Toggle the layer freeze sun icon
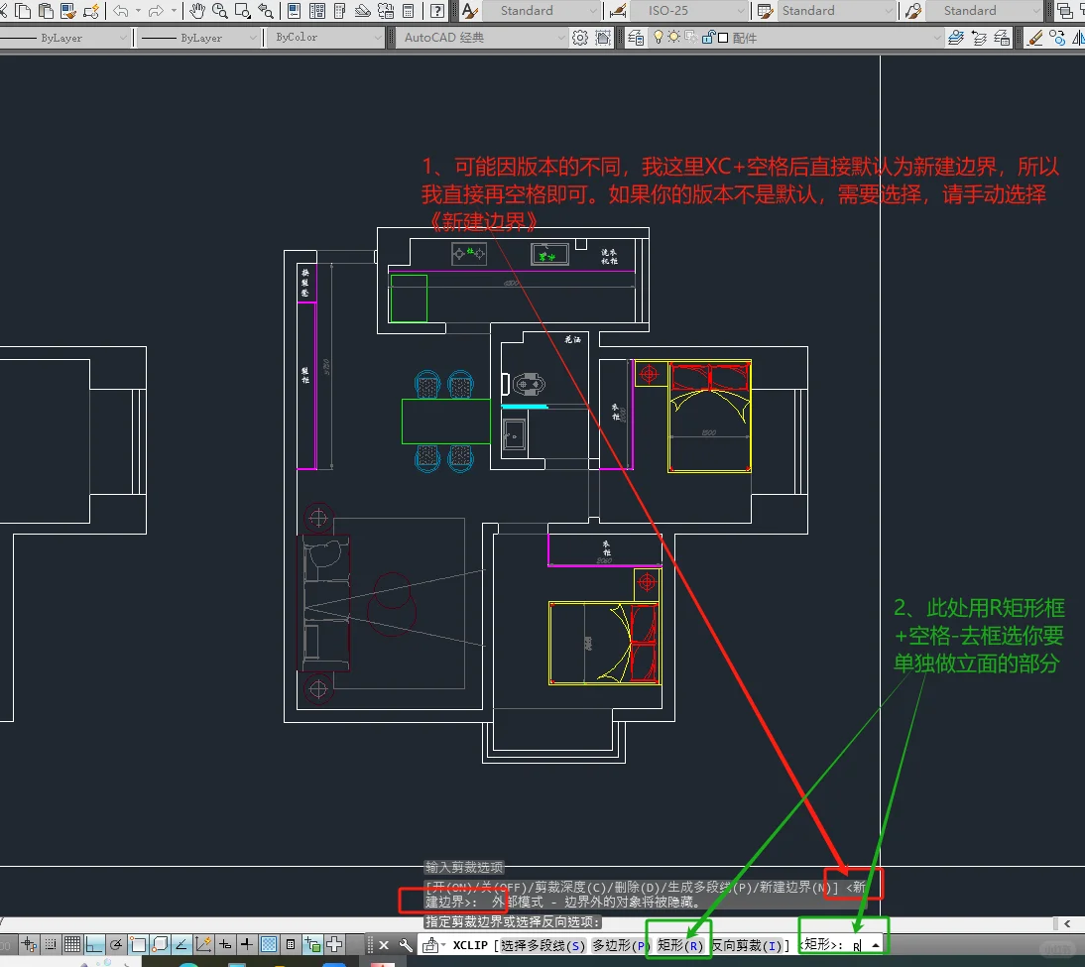Screen dimensions: 1085x967 click(673, 37)
